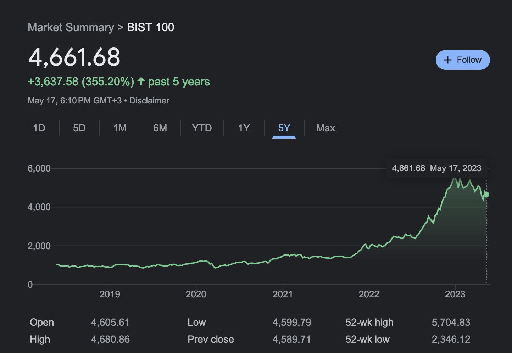Select the 6M range tab
This screenshot has height=353, width=512.
pyautogui.click(x=160, y=128)
